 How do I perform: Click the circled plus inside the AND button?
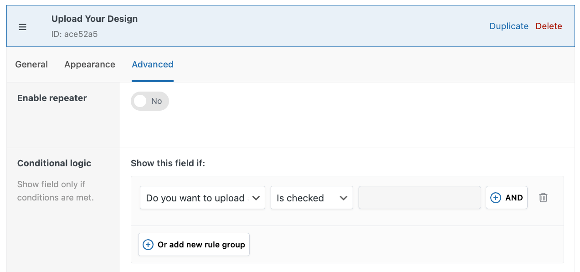(495, 197)
